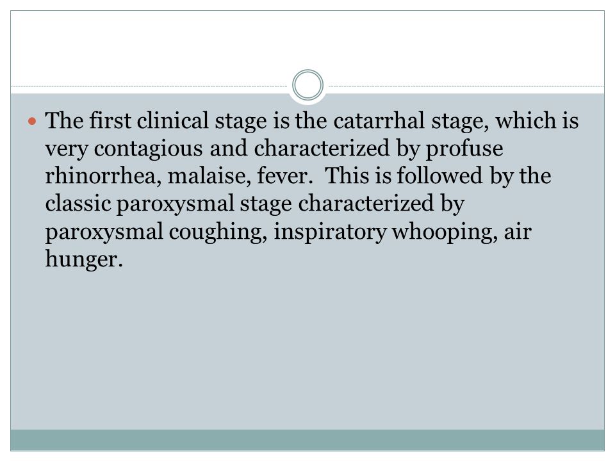Click the word "contagious" in the paragraph

148,149
